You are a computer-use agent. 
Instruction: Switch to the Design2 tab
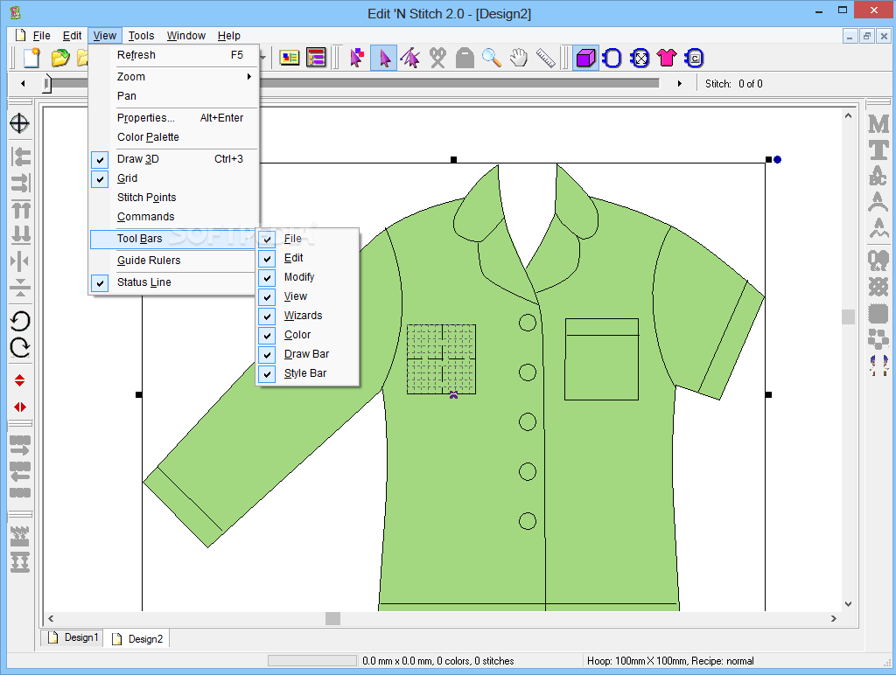pyautogui.click(x=136, y=638)
